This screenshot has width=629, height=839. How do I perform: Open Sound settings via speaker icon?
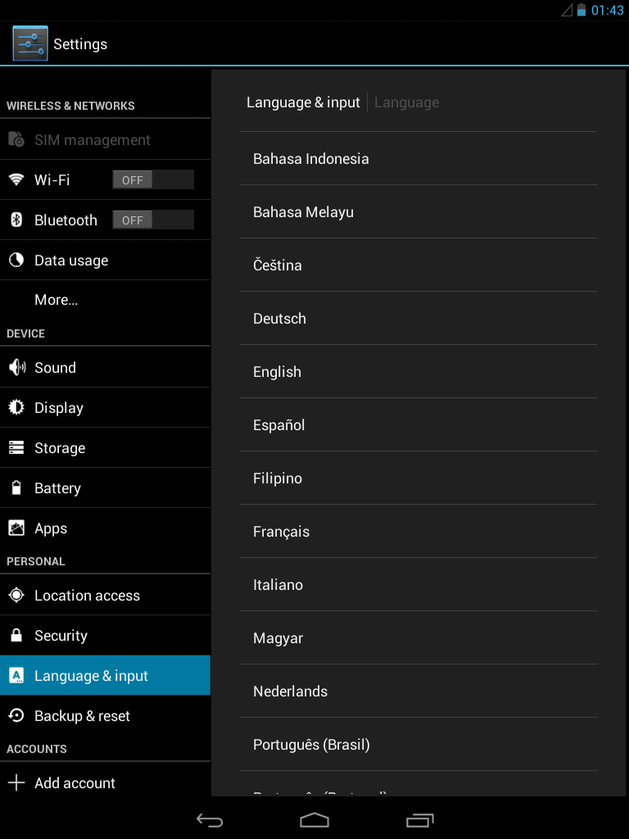coord(16,368)
